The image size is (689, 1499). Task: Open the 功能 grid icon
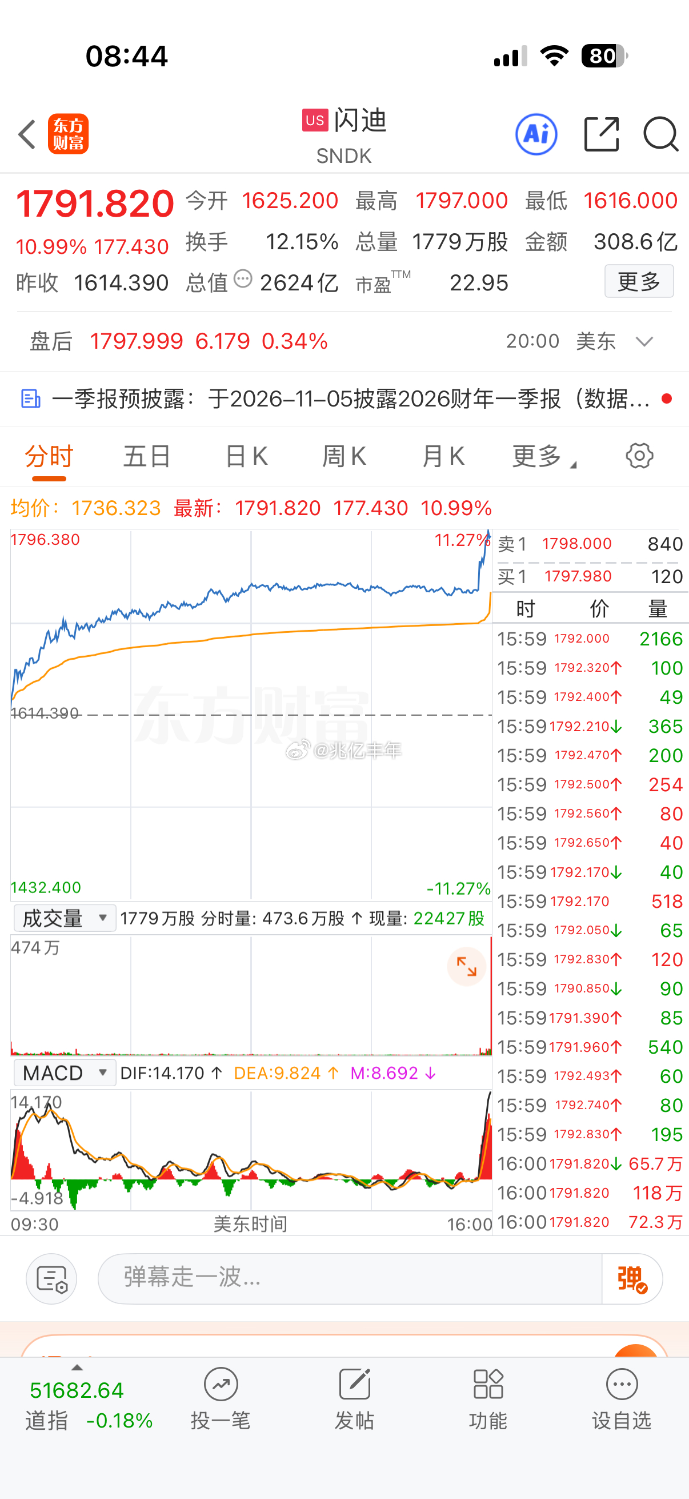tap(488, 1384)
